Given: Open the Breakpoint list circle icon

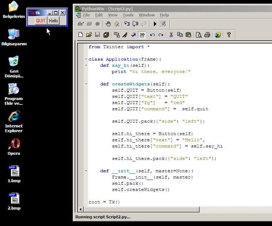Looking at the screenshot, I should point(98,24).
